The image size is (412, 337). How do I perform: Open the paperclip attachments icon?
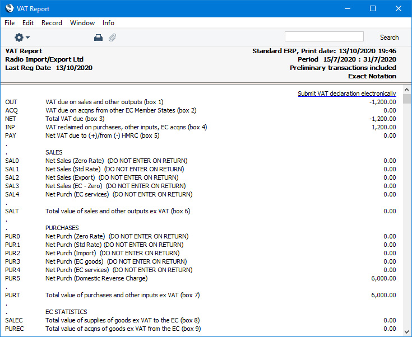click(x=113, y=38)
